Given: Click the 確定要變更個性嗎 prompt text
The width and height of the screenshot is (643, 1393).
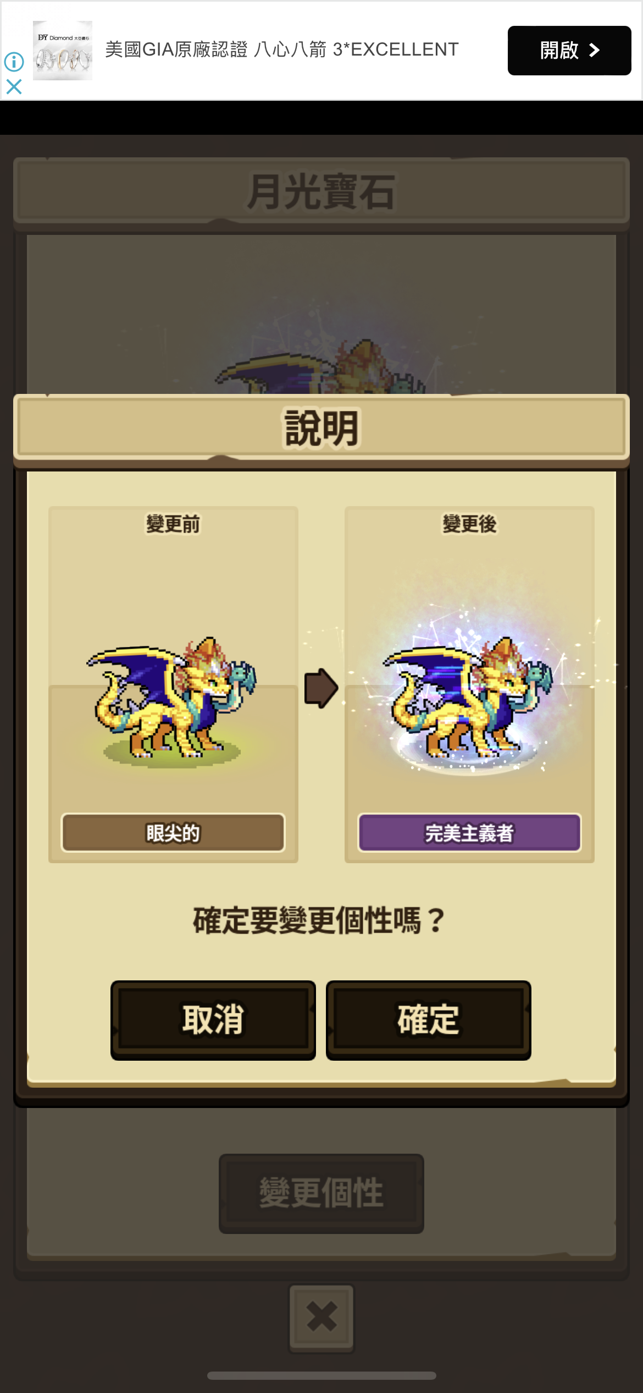Looking at the screenshot, I should point(319,920).
